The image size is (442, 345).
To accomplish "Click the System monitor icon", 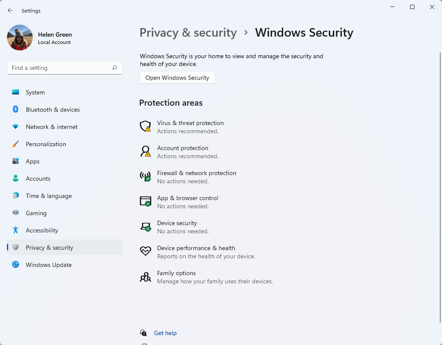I will [x=16, y=92].
